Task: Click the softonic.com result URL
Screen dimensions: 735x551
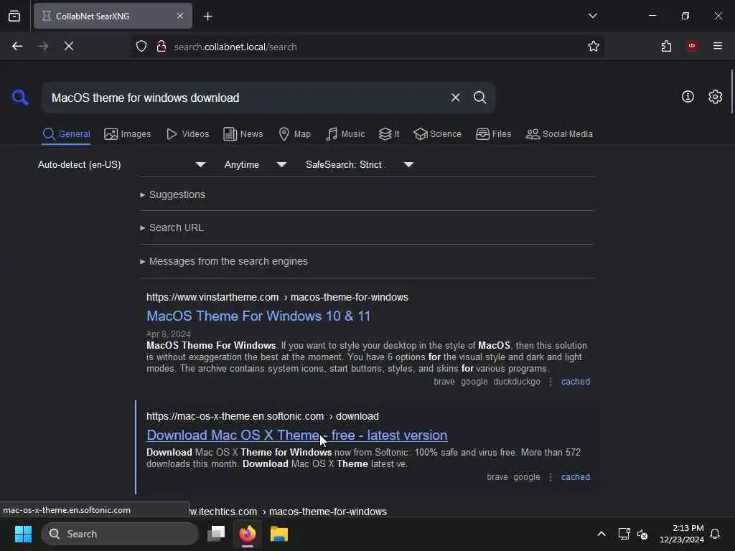Action: pyautogui.click(x=263, y=416)
